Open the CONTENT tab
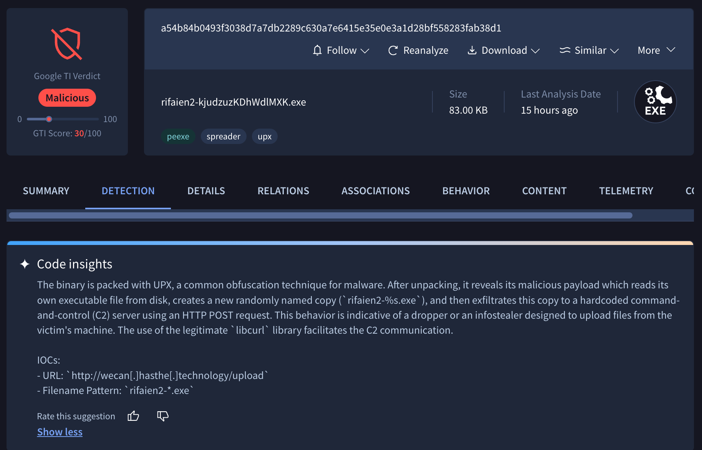This screenshot has width=702, height=450. (544, 191)
